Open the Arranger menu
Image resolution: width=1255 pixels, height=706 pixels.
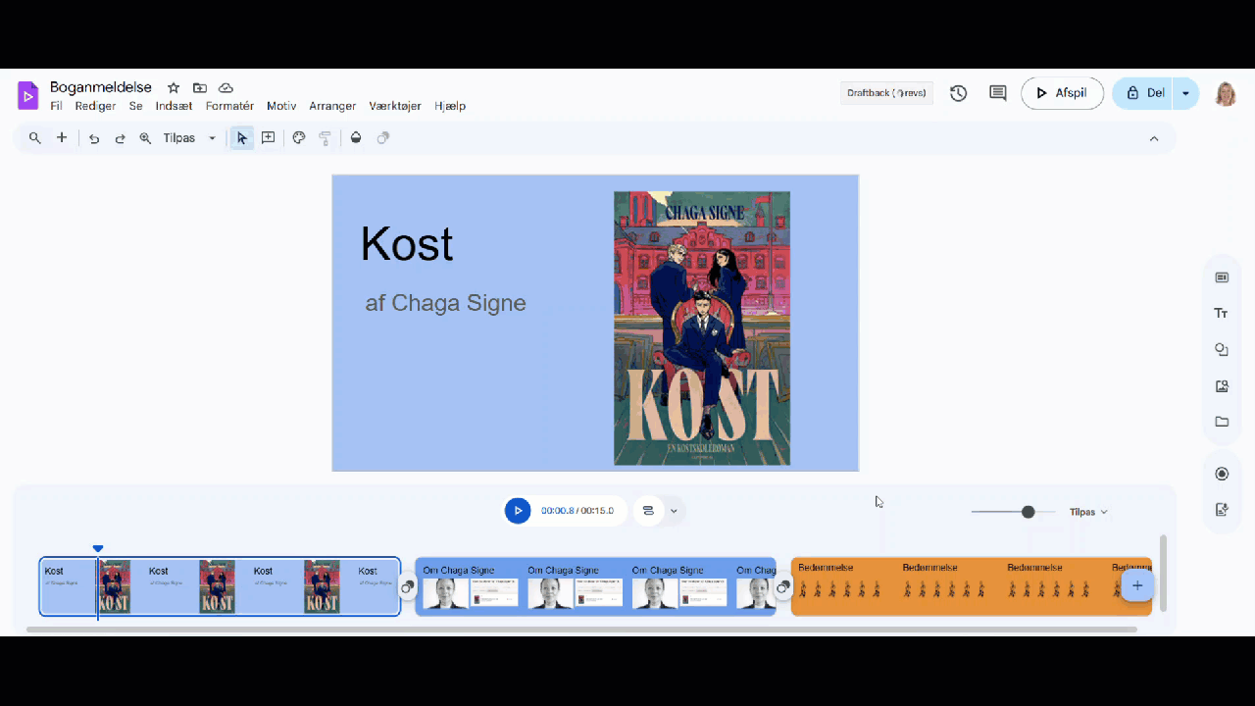tap(332, 106)
